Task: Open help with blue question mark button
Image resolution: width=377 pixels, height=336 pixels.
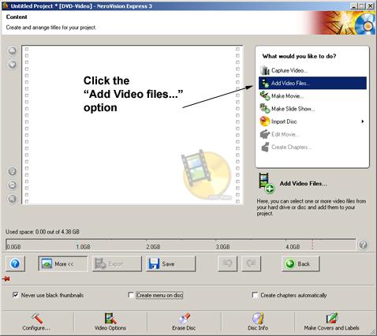Action: (15, 263)
